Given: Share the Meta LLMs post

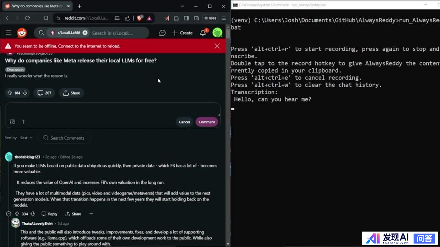Looking at the screenshot, I should (x=71, y=93).
